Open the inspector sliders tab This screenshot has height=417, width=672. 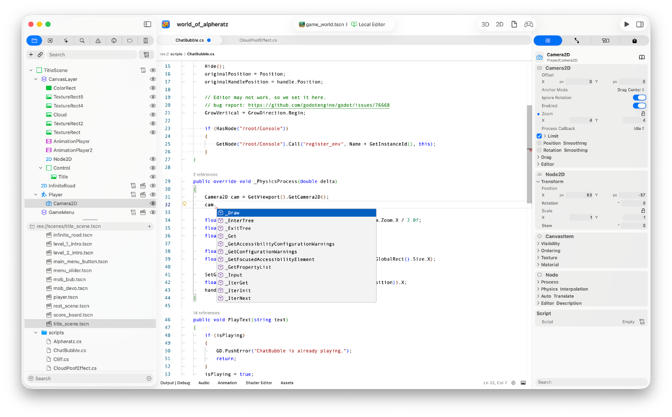[548, 40]
